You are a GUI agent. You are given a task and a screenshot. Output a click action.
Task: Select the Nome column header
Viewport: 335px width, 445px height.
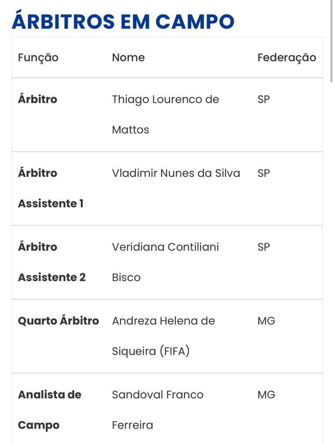coord(128,57)
